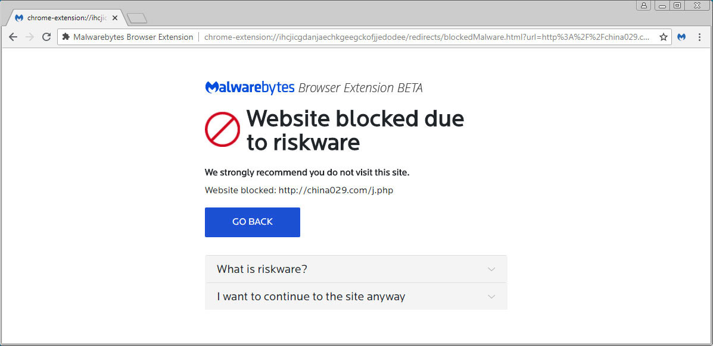Screen dimensions: 713x346
Task: Click the bookmark star in the address bar
Action: click(x=663, y=37)
